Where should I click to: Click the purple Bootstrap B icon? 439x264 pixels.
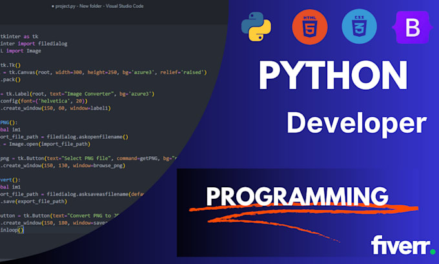pos(412,28)
